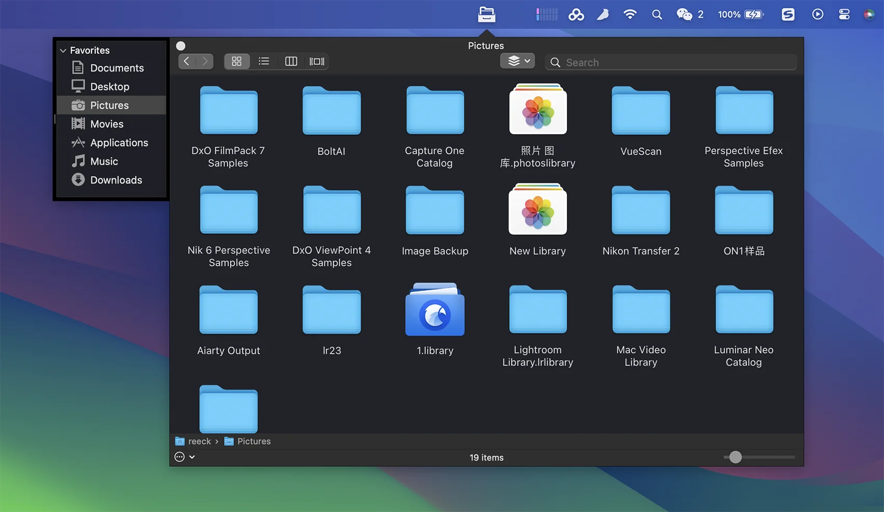Select Movies in the sidebar
Screen dimensions: 884x512
tap(111, 124)
